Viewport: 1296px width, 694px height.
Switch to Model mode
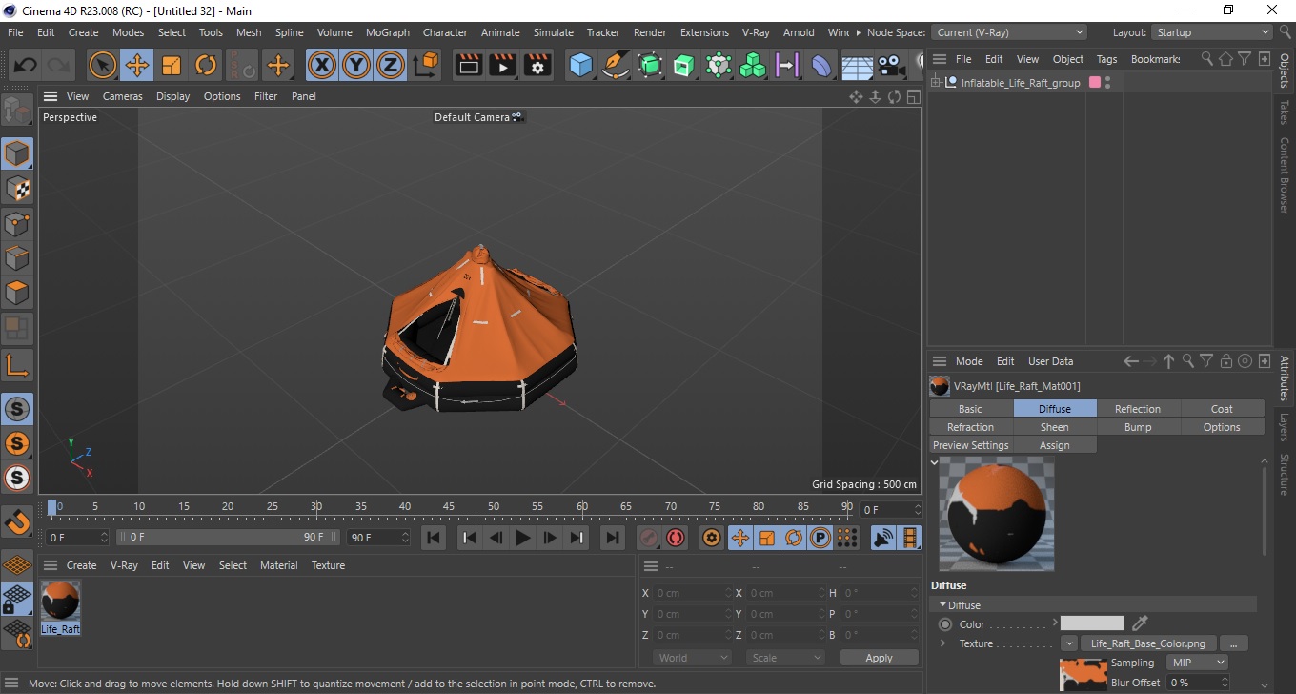[x=17, y=153]
